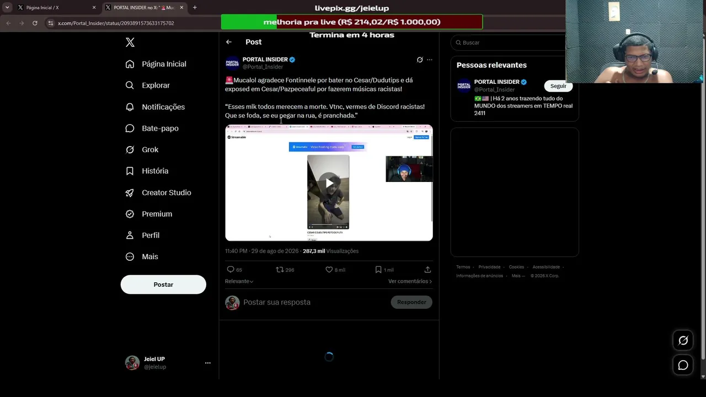Reload the current page

pos(35,23)
